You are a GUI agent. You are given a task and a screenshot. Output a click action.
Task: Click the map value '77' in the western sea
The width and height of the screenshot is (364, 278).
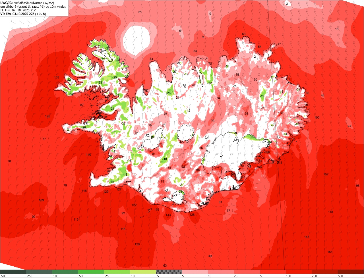[44, 139]
